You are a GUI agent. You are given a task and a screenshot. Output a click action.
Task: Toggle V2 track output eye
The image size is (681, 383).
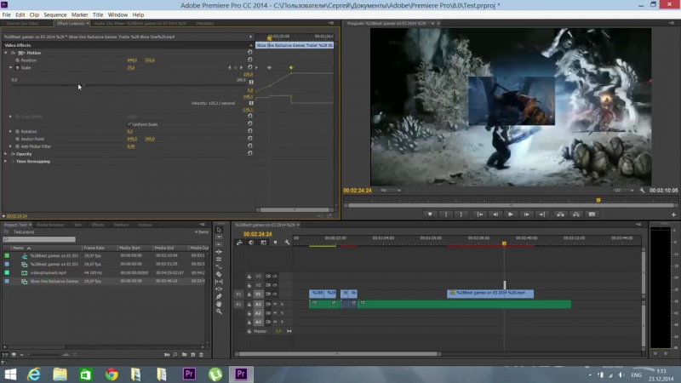pos(275,285)
